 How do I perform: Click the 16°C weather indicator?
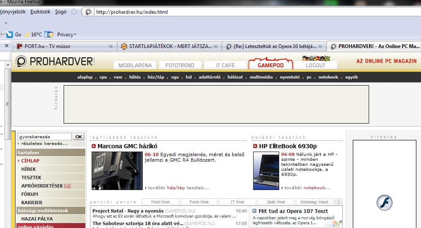33,34
